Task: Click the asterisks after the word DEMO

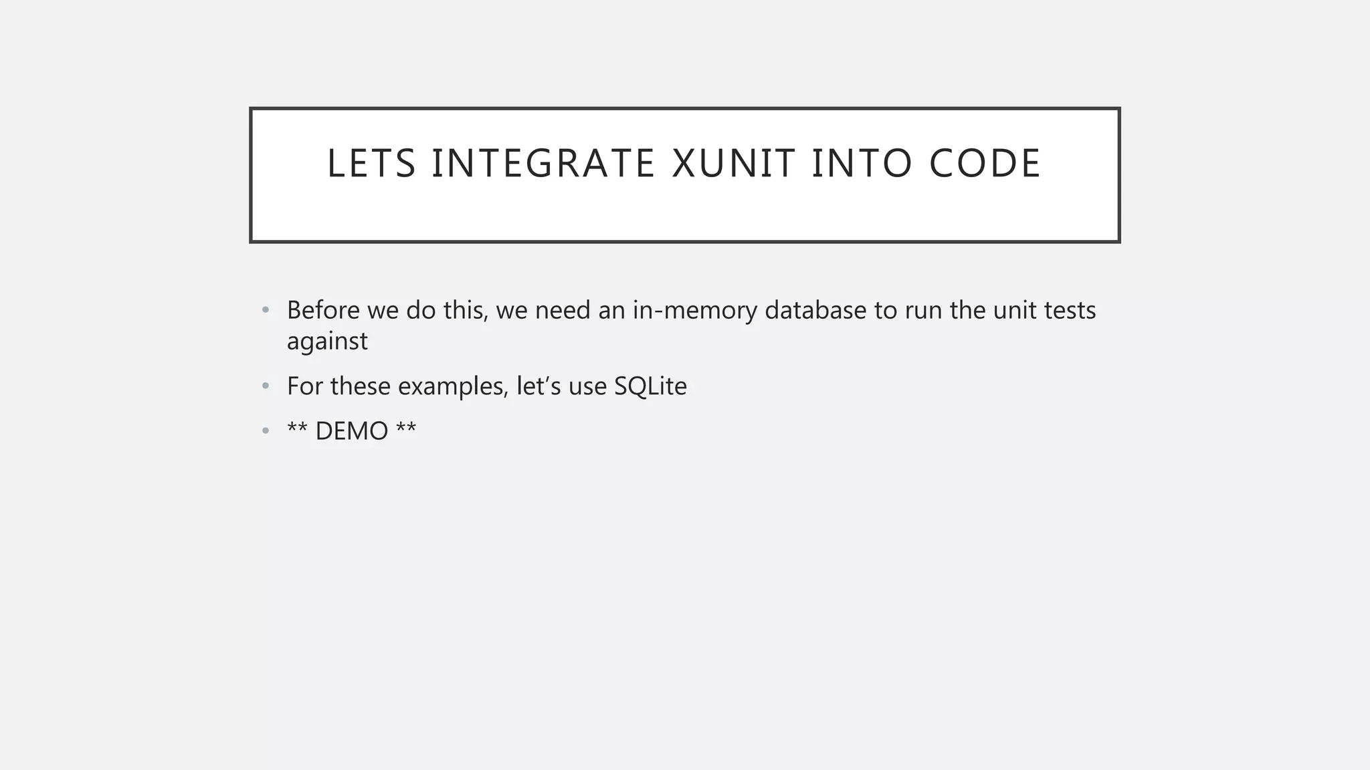Action: tap(406, 428)
